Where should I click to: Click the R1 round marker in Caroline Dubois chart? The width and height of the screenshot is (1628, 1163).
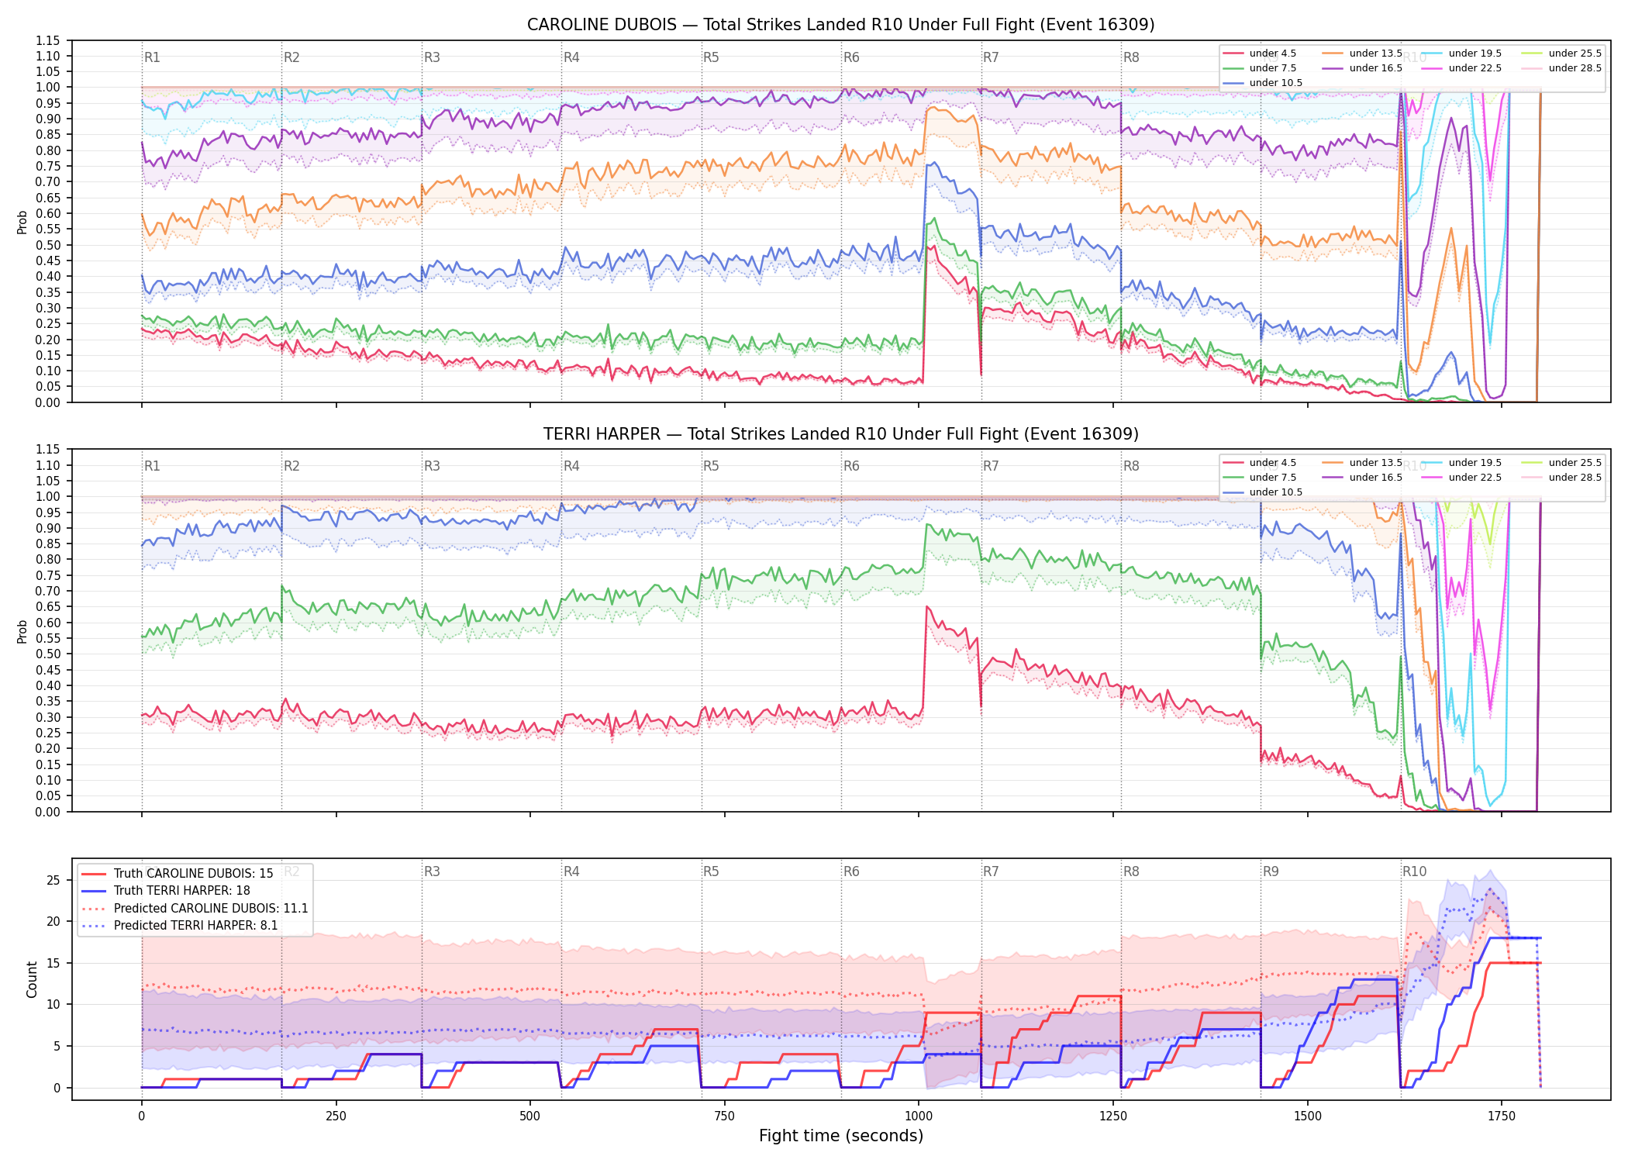[152, 57]
